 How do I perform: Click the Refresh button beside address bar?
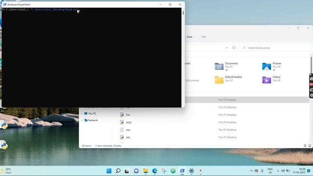pos(234,48)
